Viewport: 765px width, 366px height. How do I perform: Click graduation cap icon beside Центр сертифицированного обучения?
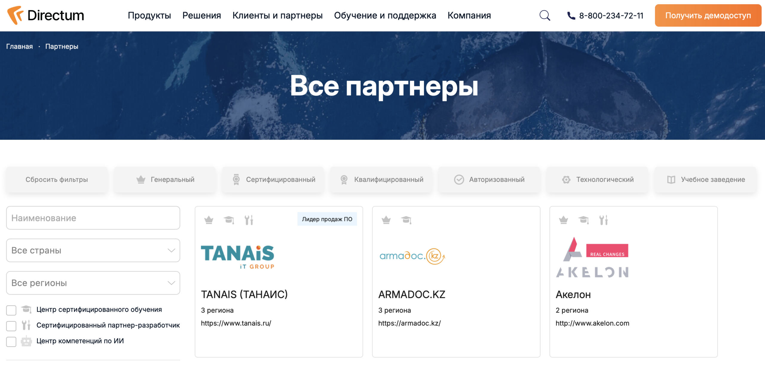[x=26, y=309]
